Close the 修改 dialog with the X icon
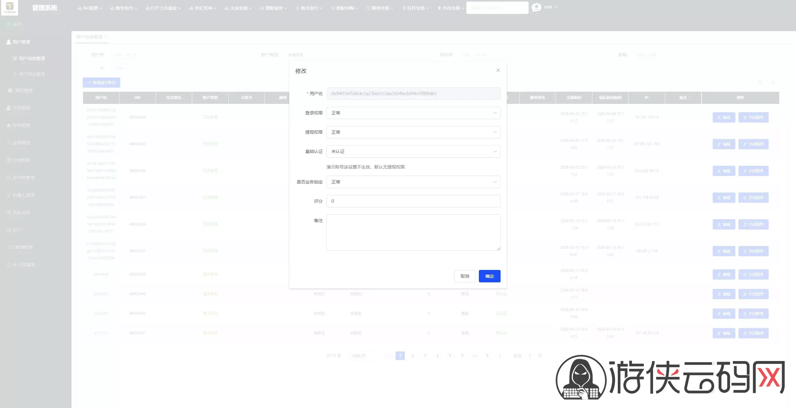Image resolution: width=796 pixels, height=408 pixels. pos(498,70)
